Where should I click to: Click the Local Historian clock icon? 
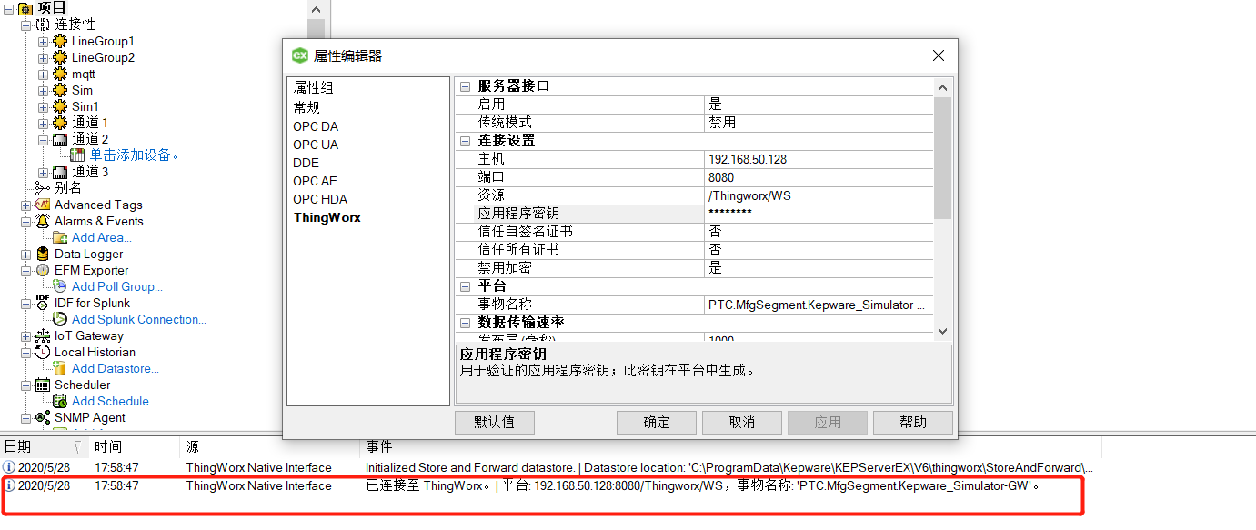pos(43,353)
